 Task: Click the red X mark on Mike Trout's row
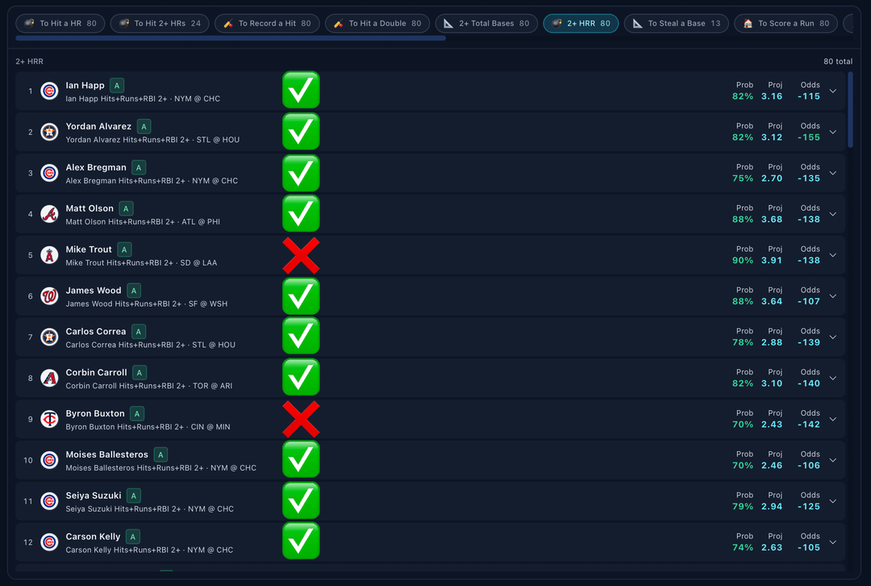(x=301, y=255)
